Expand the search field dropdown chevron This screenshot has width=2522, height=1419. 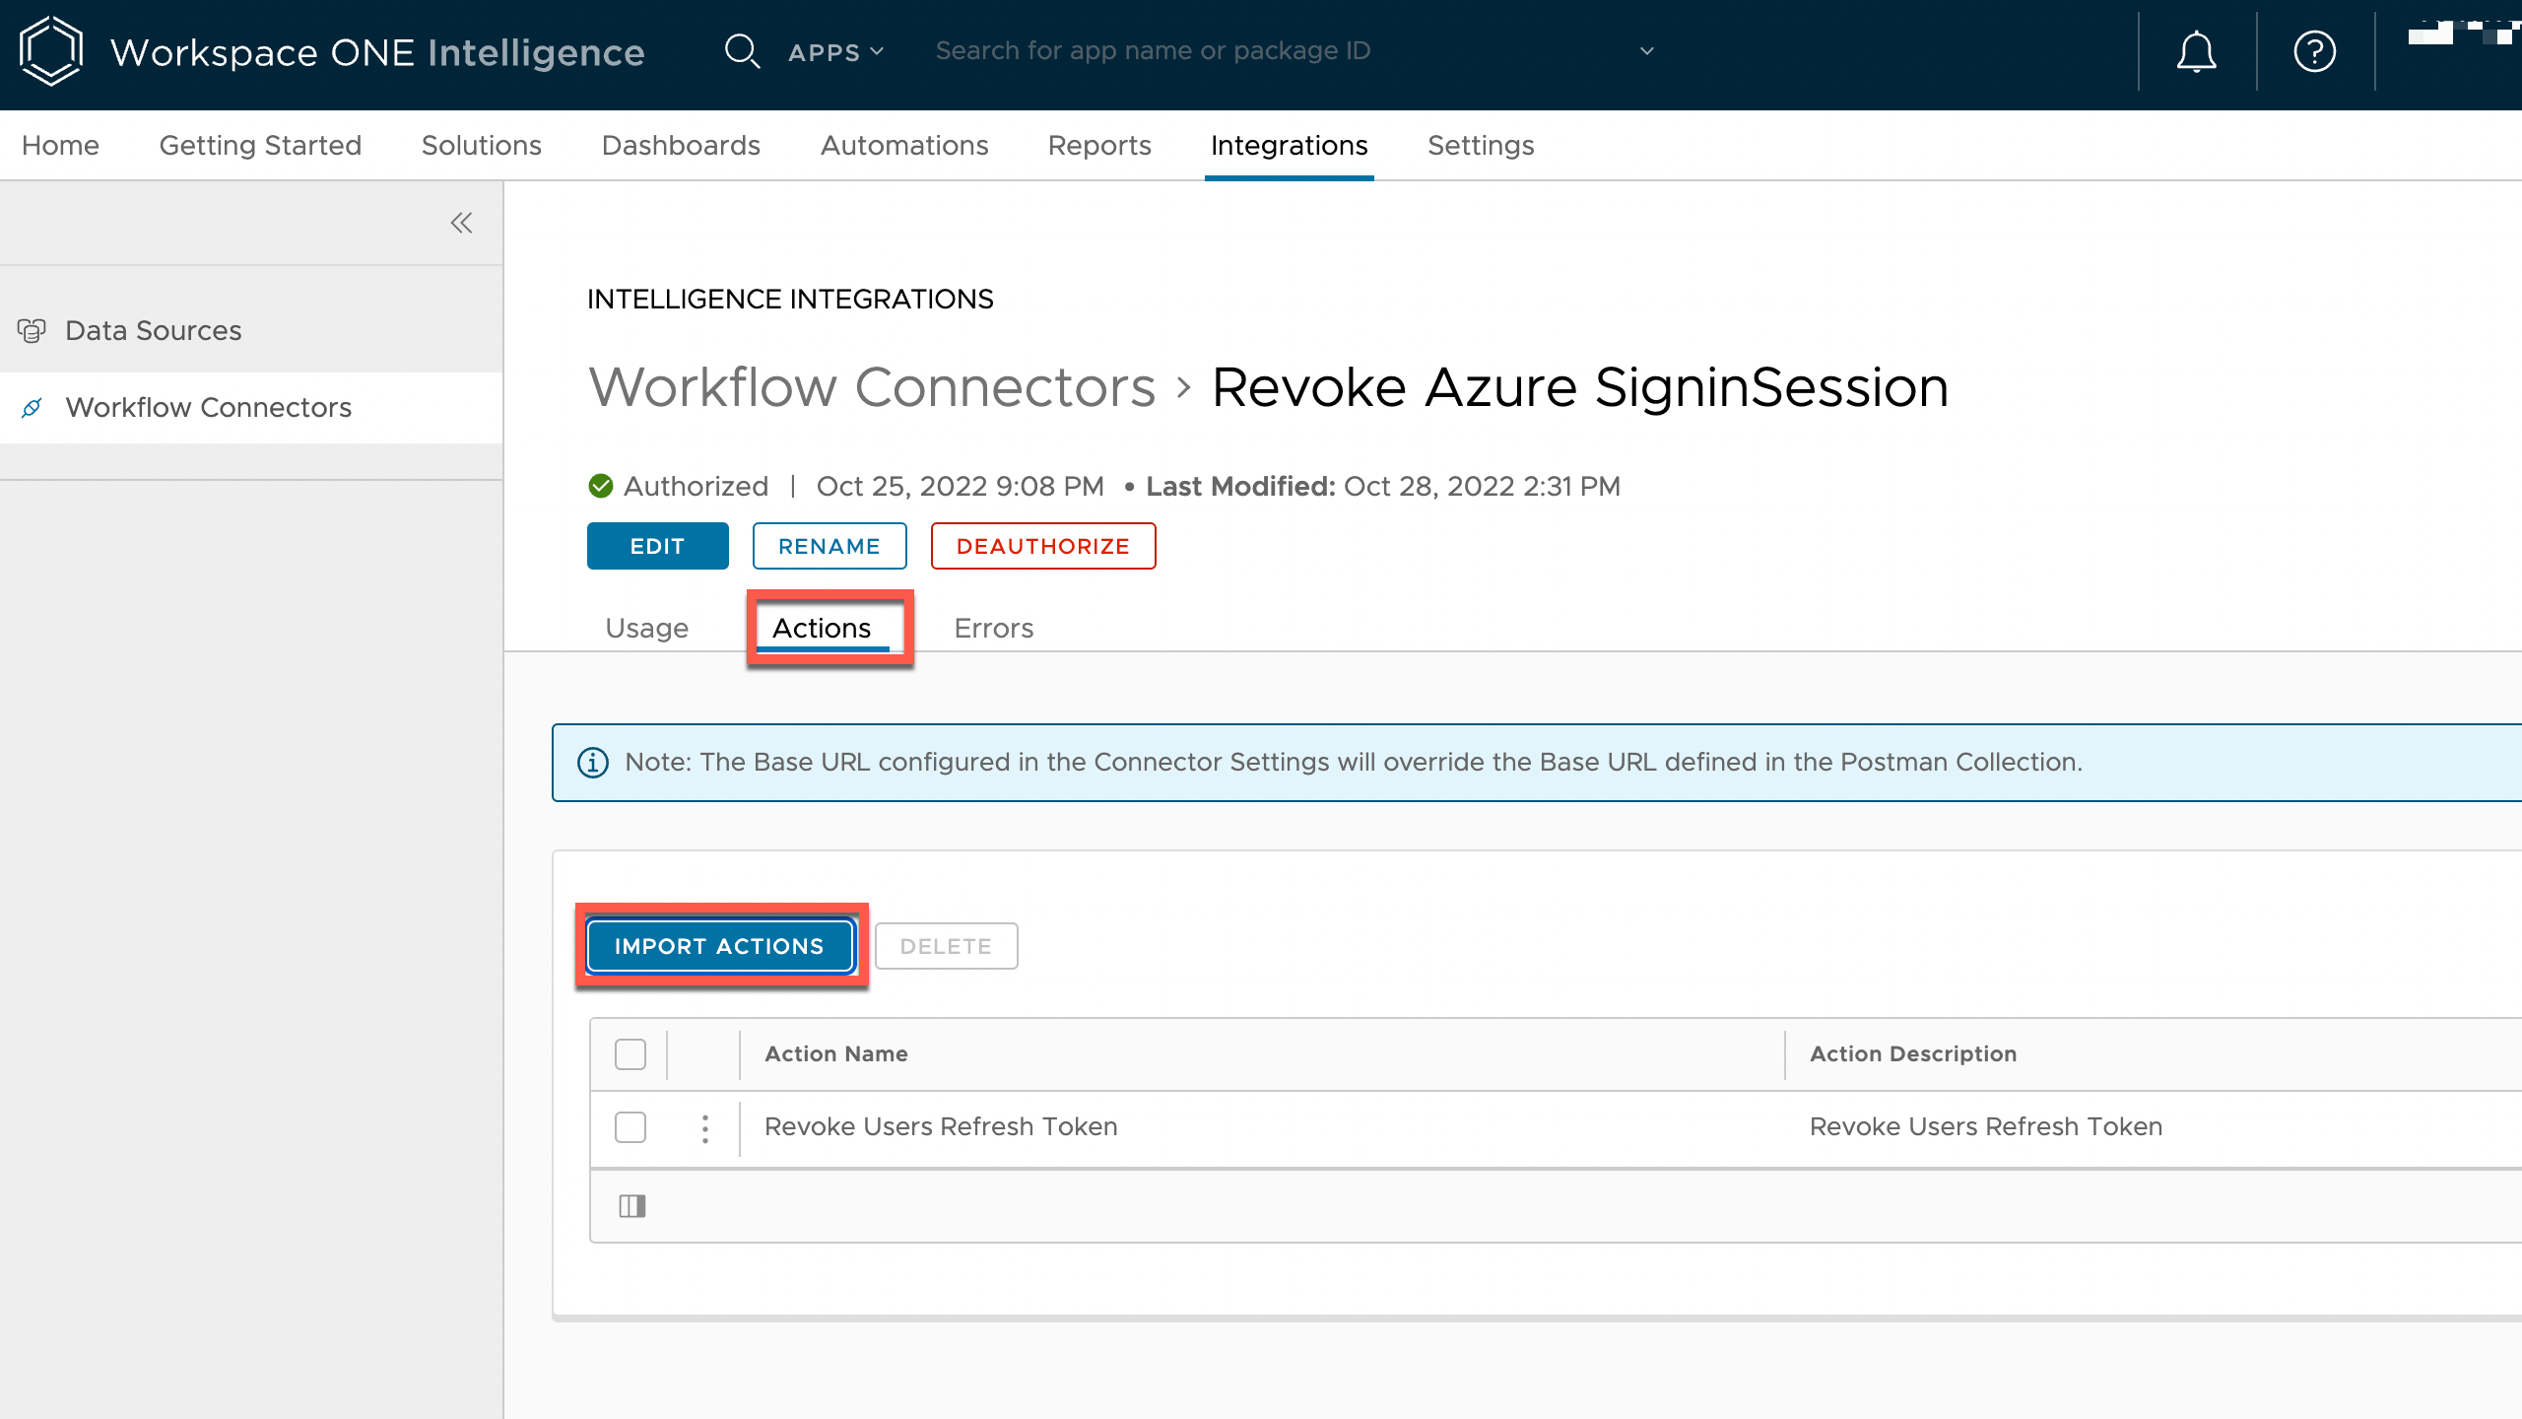1646,51
